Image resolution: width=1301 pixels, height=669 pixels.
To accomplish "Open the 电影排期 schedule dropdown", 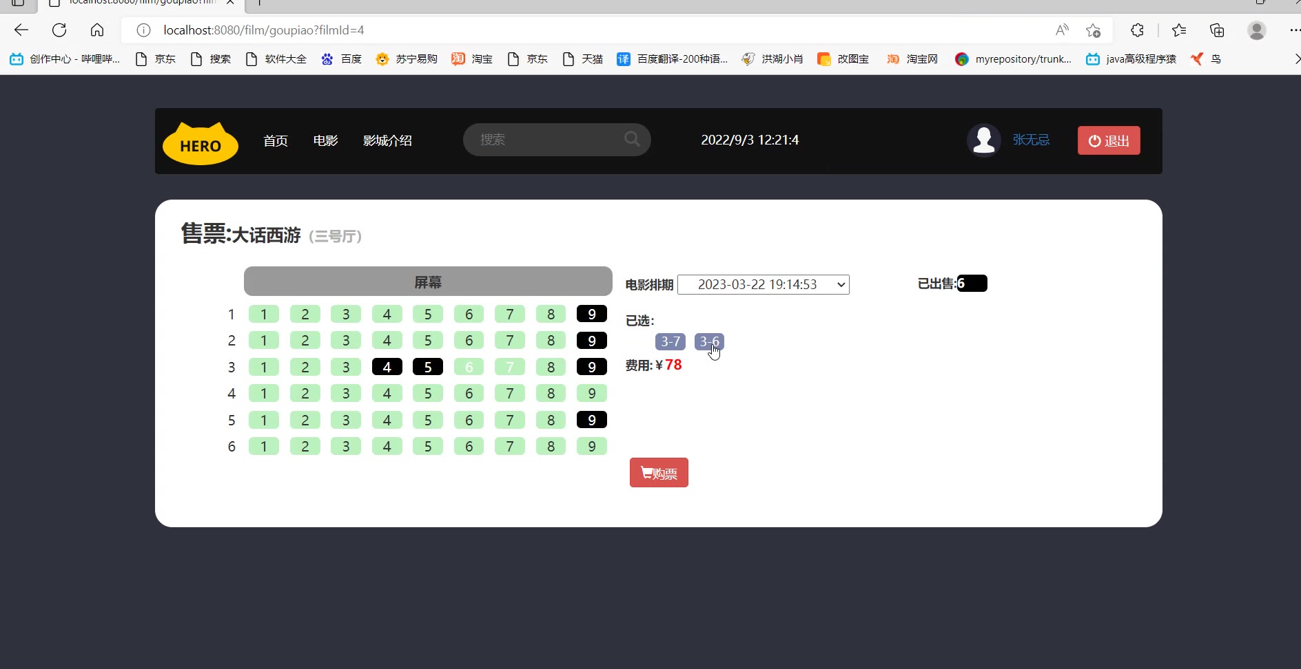I will point(764,284).
